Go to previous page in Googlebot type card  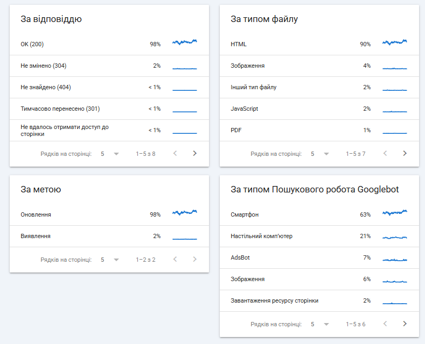pyautogui.click(x=385, y=324)
